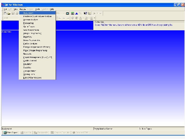Image resolution: width=185 pixels, height=139 pixels.
Task: Click the Previous file button
Action: click(x=41, y=133)
